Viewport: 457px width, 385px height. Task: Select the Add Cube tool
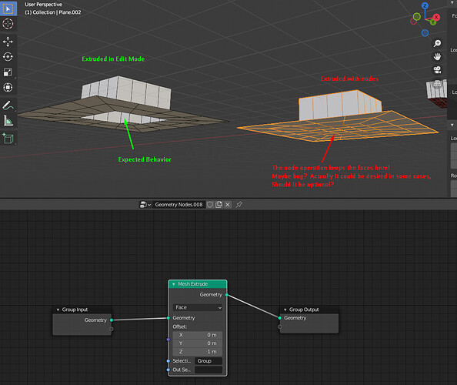point(8,139)
